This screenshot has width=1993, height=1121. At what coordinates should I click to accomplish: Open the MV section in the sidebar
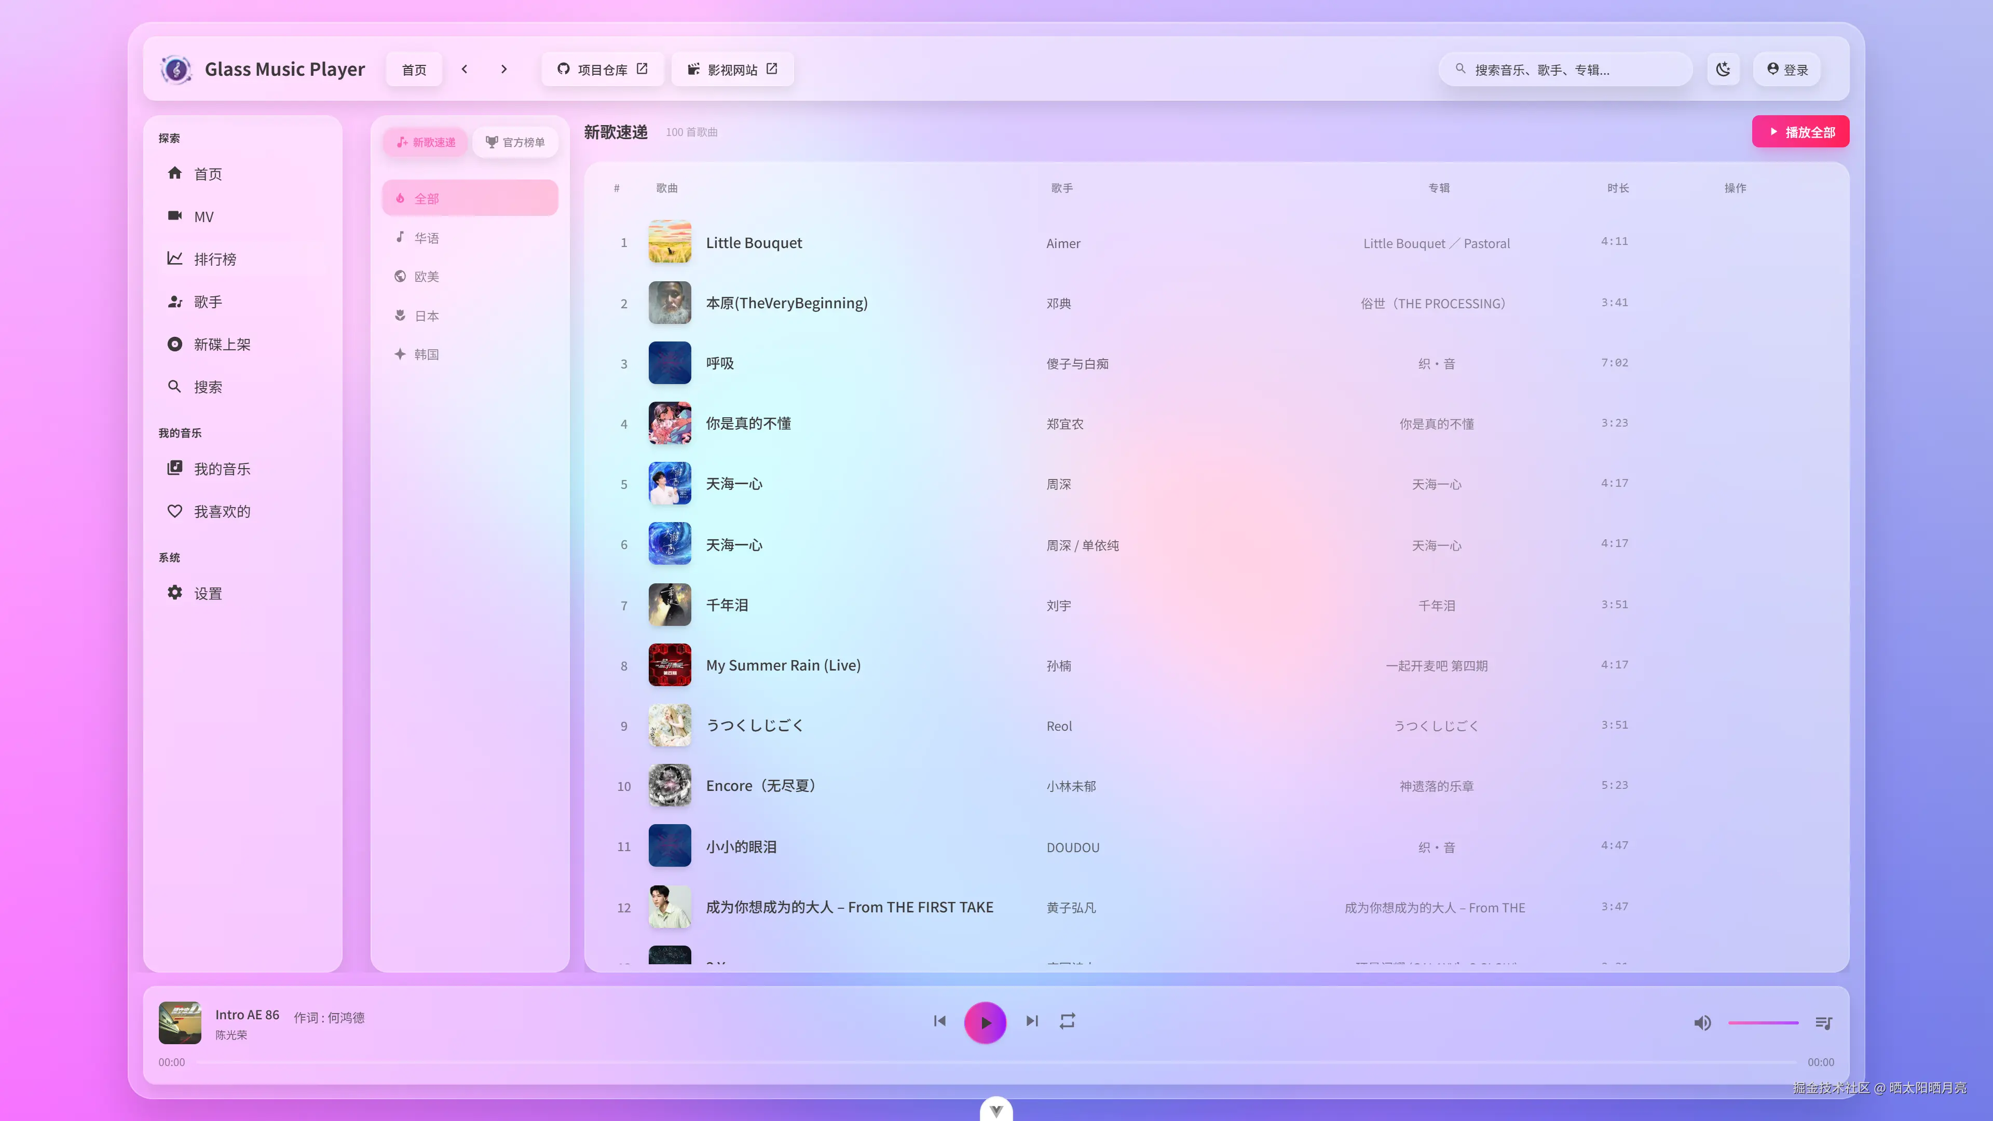coord(203,216)
